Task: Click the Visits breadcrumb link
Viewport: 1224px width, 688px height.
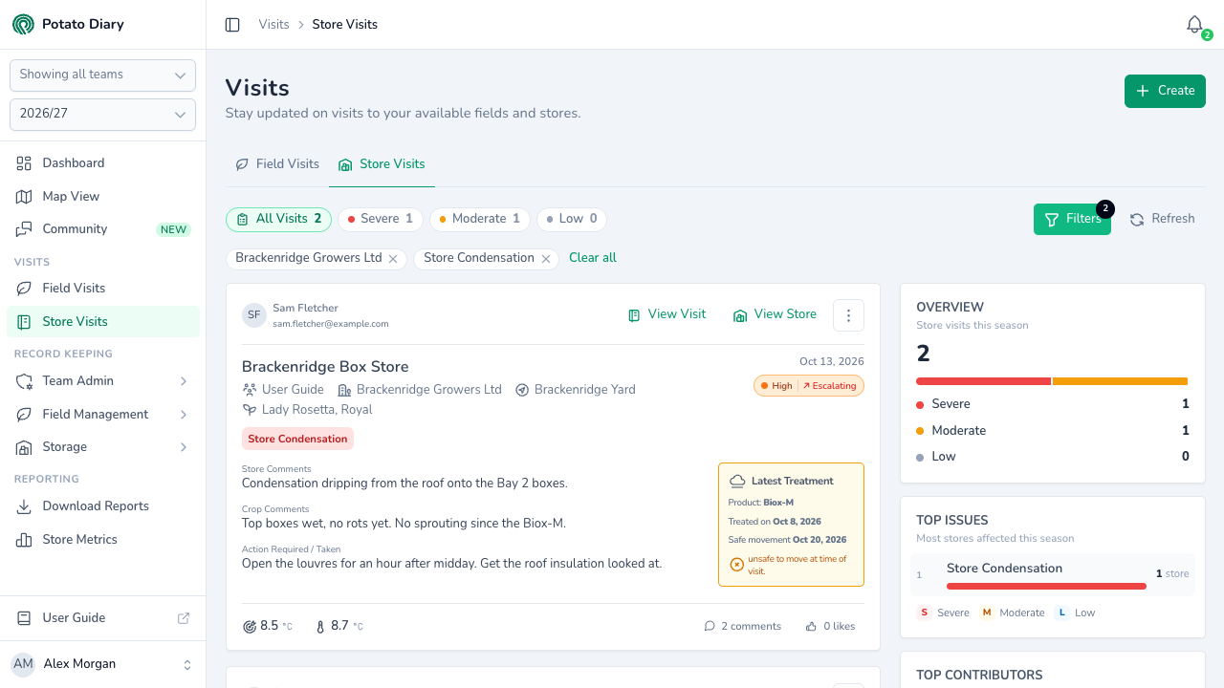Action: click(x=273, y=25)
